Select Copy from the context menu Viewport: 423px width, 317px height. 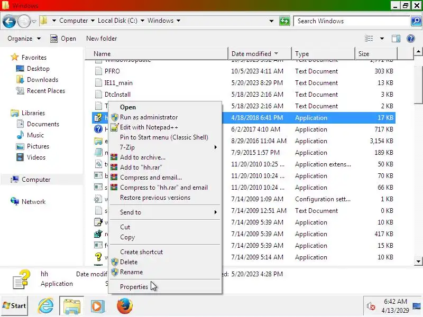pos(165,237)
